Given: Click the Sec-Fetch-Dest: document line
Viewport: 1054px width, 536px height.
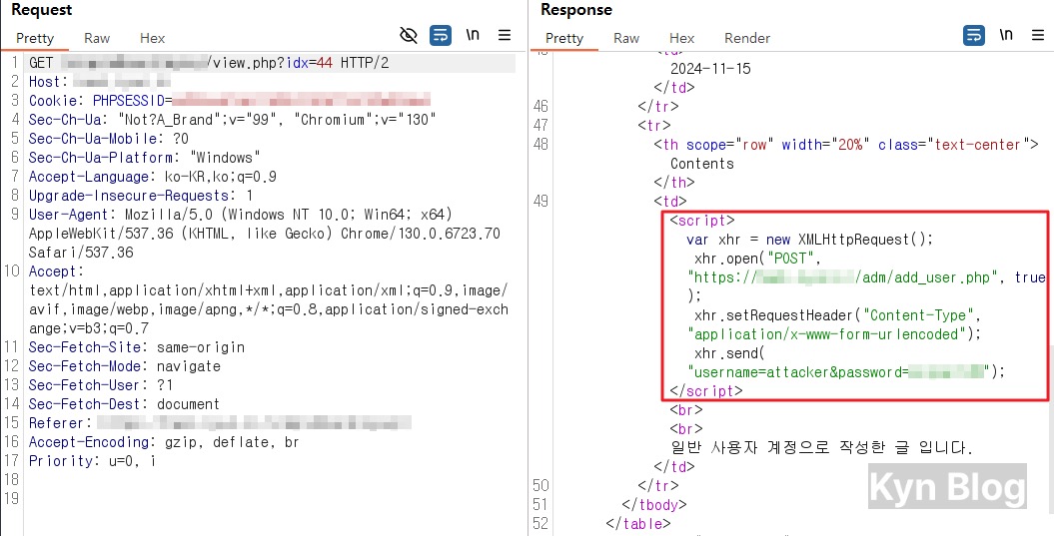Looking at the screenshot, I should tap(124, 403).
